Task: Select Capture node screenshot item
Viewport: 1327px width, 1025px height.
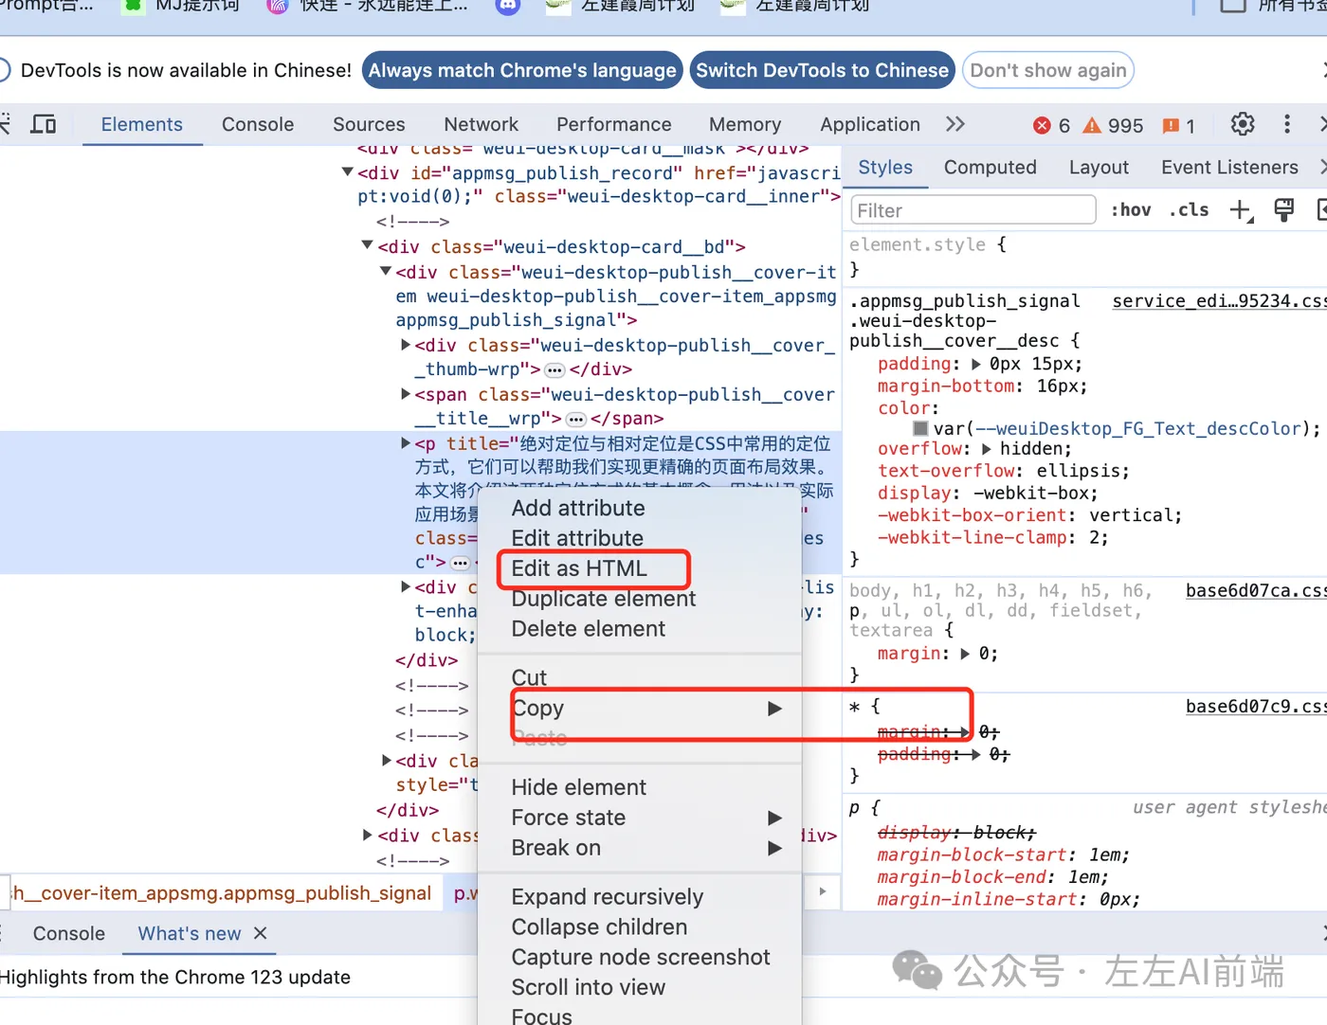Action: (x=640, y=958)
